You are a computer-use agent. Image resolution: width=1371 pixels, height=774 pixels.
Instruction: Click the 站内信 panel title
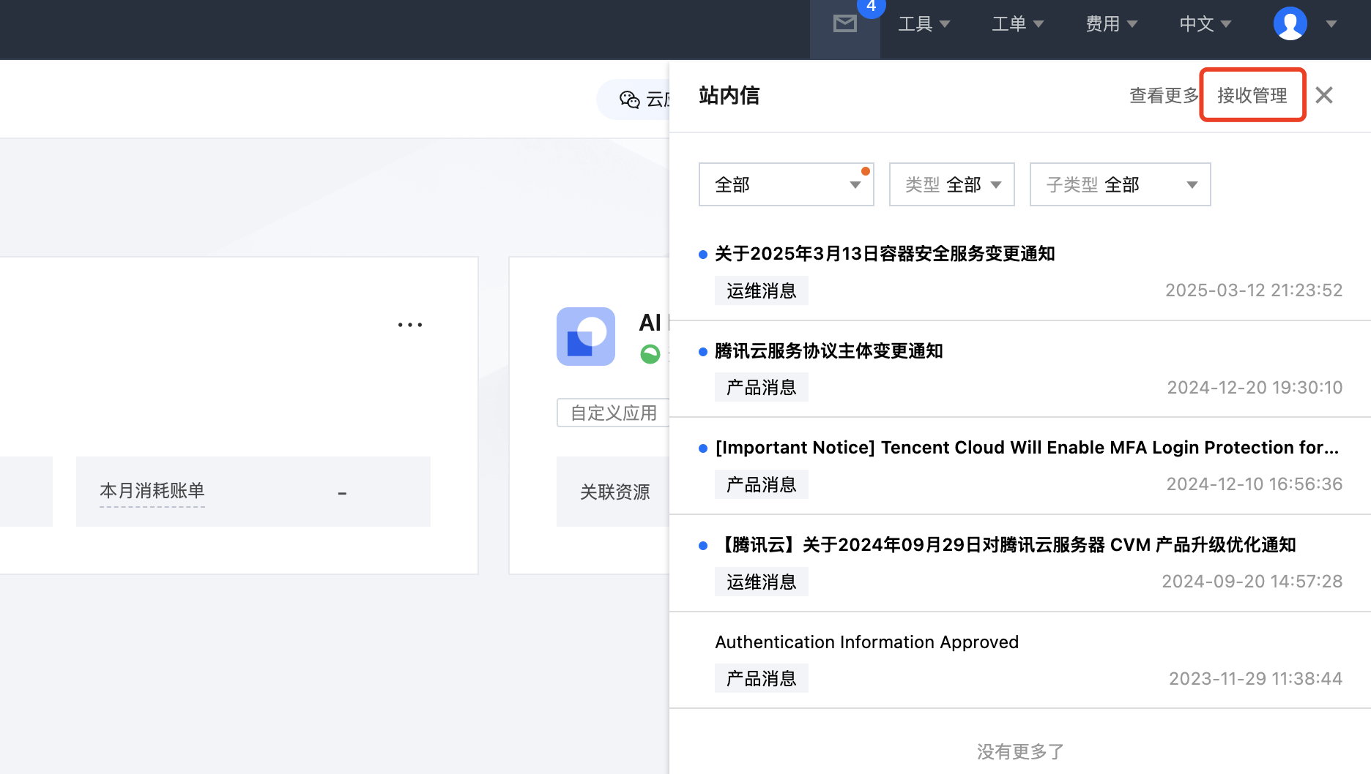[729, 95]
